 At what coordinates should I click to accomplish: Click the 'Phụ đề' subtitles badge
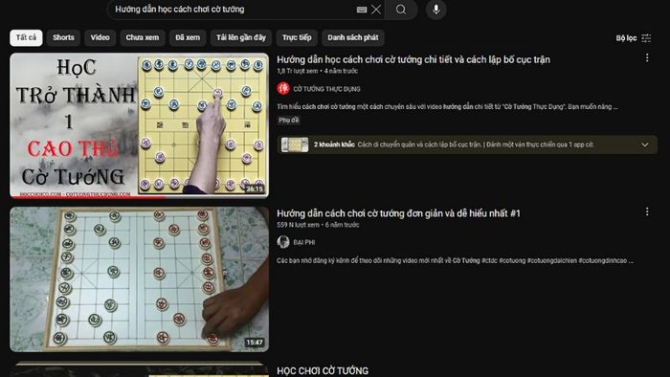[x=289, y=121]
